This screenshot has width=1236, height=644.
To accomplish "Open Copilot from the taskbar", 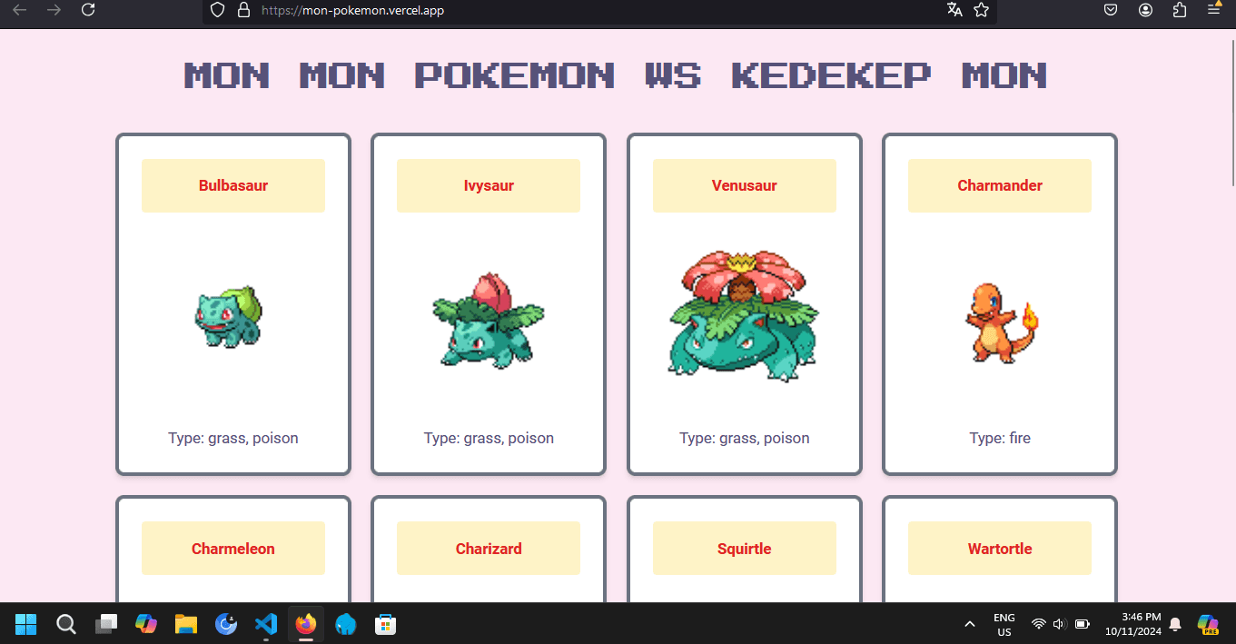I will 146,624.
